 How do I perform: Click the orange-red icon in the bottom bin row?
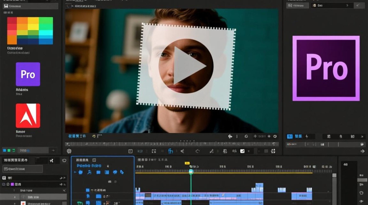tap(23, 203)
